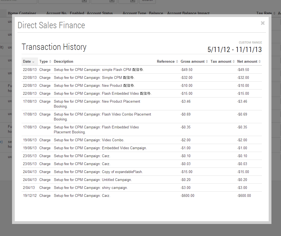Open the custom date range 5/11/12 - 11/11/13
This screenshot has width=281, height=236.
pos(235,50)
